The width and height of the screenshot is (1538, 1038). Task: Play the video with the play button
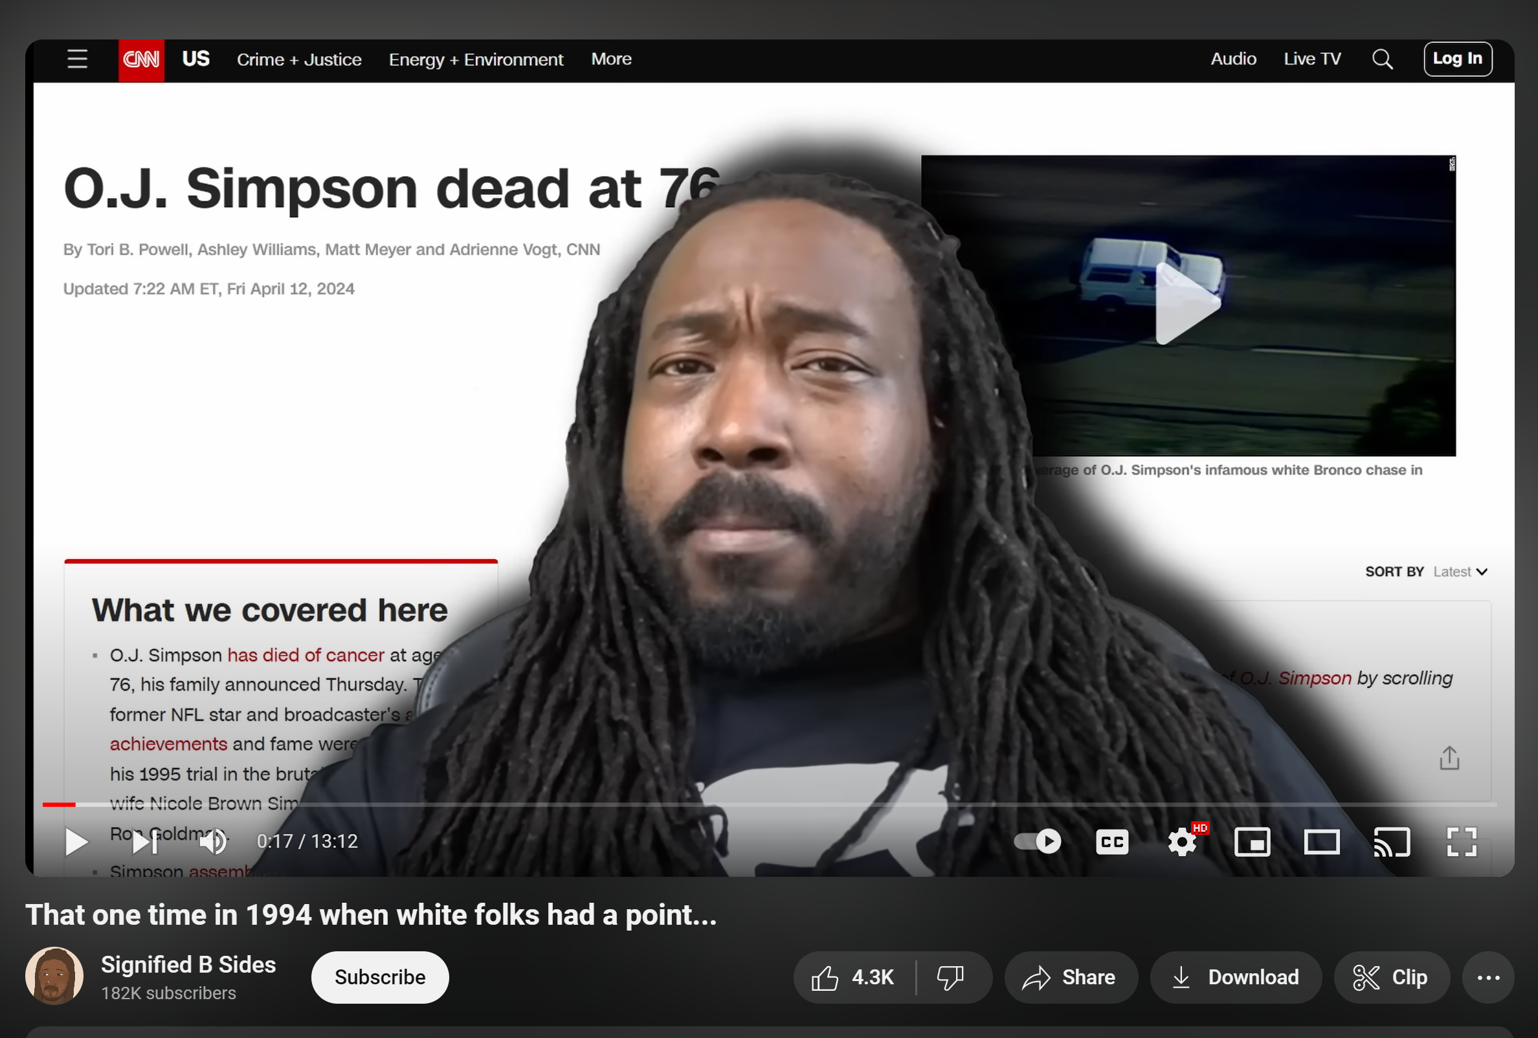[76, 841]
